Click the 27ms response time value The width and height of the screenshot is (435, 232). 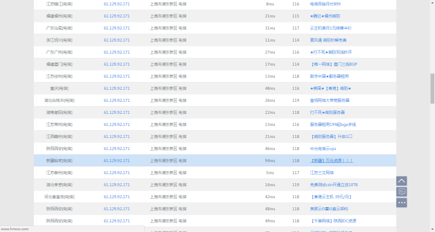click(x=270, y=52)
